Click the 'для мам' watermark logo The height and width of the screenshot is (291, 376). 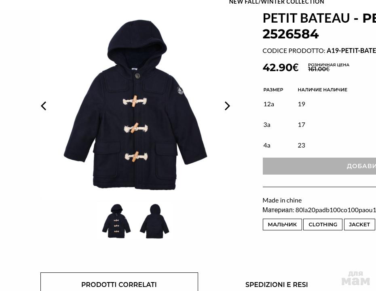pos(355,278)
